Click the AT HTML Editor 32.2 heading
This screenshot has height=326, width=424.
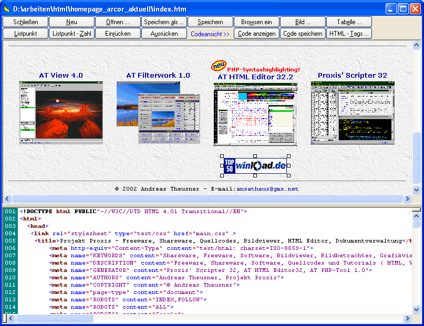click(x=255, y=77)
